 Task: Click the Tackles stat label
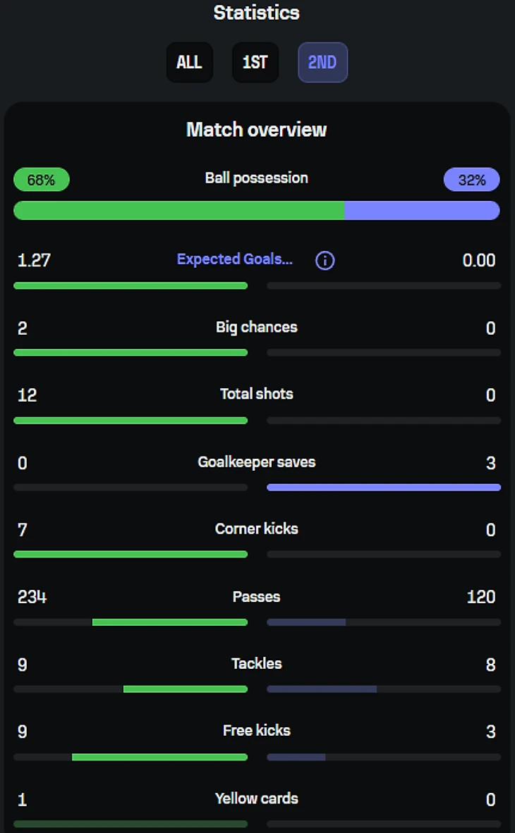[x=256, y=663]
